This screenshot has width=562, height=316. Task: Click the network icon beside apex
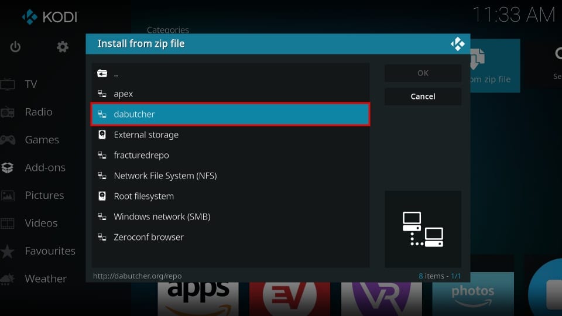point(102,94)
